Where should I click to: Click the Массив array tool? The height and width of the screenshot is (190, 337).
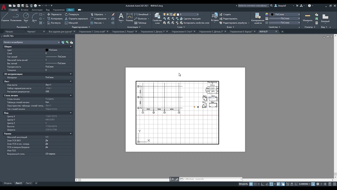point(96,23)
